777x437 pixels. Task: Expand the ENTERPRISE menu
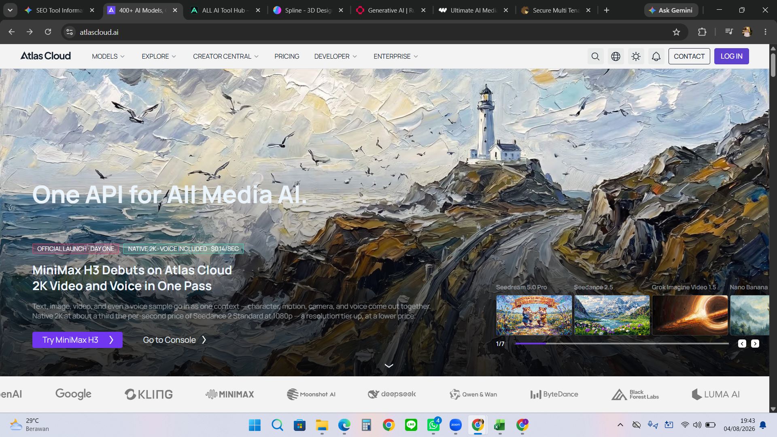click(x=396, y=56)
